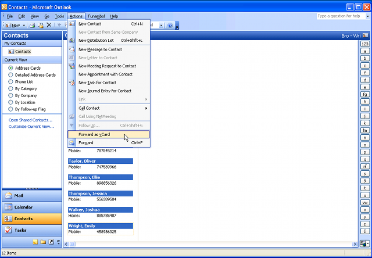Image resolution: width=372 pixels, height=258 pixels.
Task: Open the Find a Contact dropdown arrow
Action: (x=162, y=25)
